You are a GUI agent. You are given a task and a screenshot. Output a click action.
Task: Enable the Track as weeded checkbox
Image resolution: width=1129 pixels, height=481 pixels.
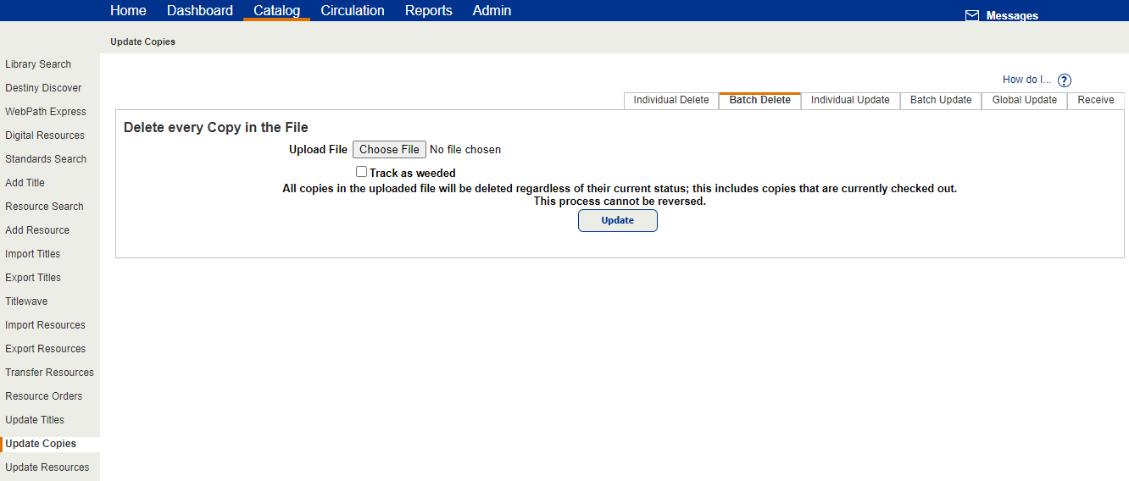[362, 172]
